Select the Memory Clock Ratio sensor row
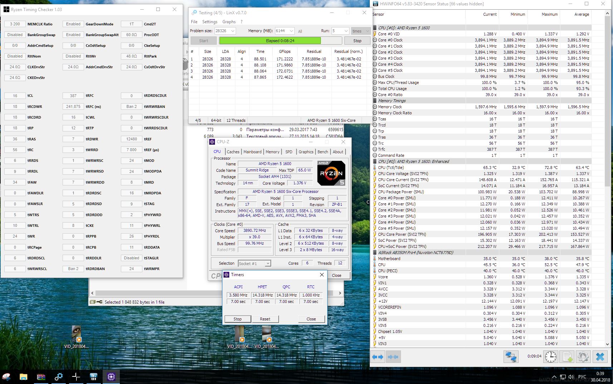This screenshot has height=384, width=613. click(481, 113)
